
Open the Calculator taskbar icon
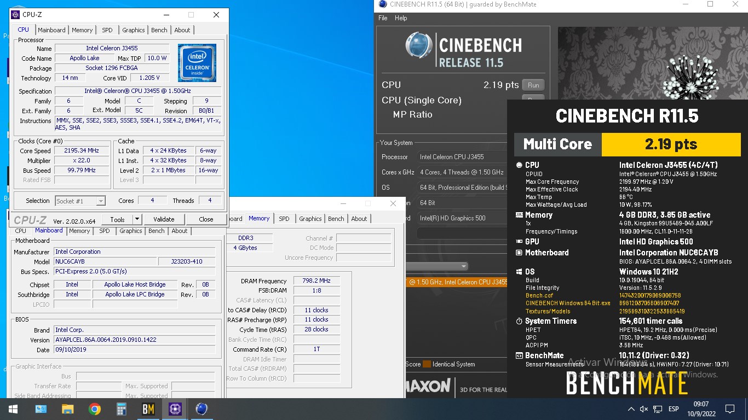(x=122, y=409)
